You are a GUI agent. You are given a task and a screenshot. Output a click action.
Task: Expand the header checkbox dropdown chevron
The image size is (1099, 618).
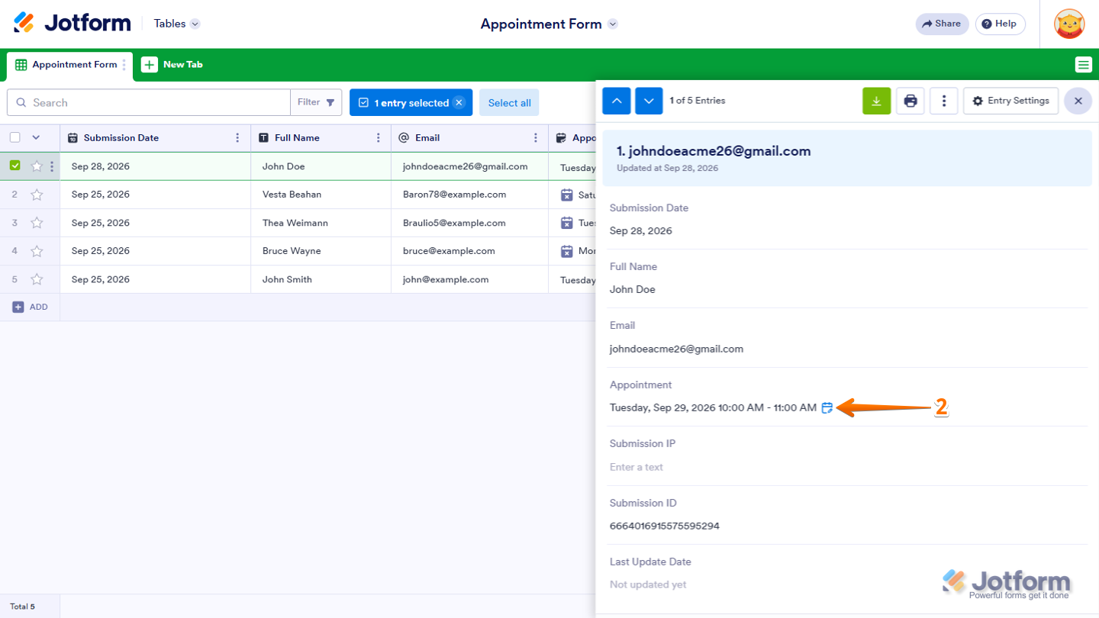click(x=35, y=138)
